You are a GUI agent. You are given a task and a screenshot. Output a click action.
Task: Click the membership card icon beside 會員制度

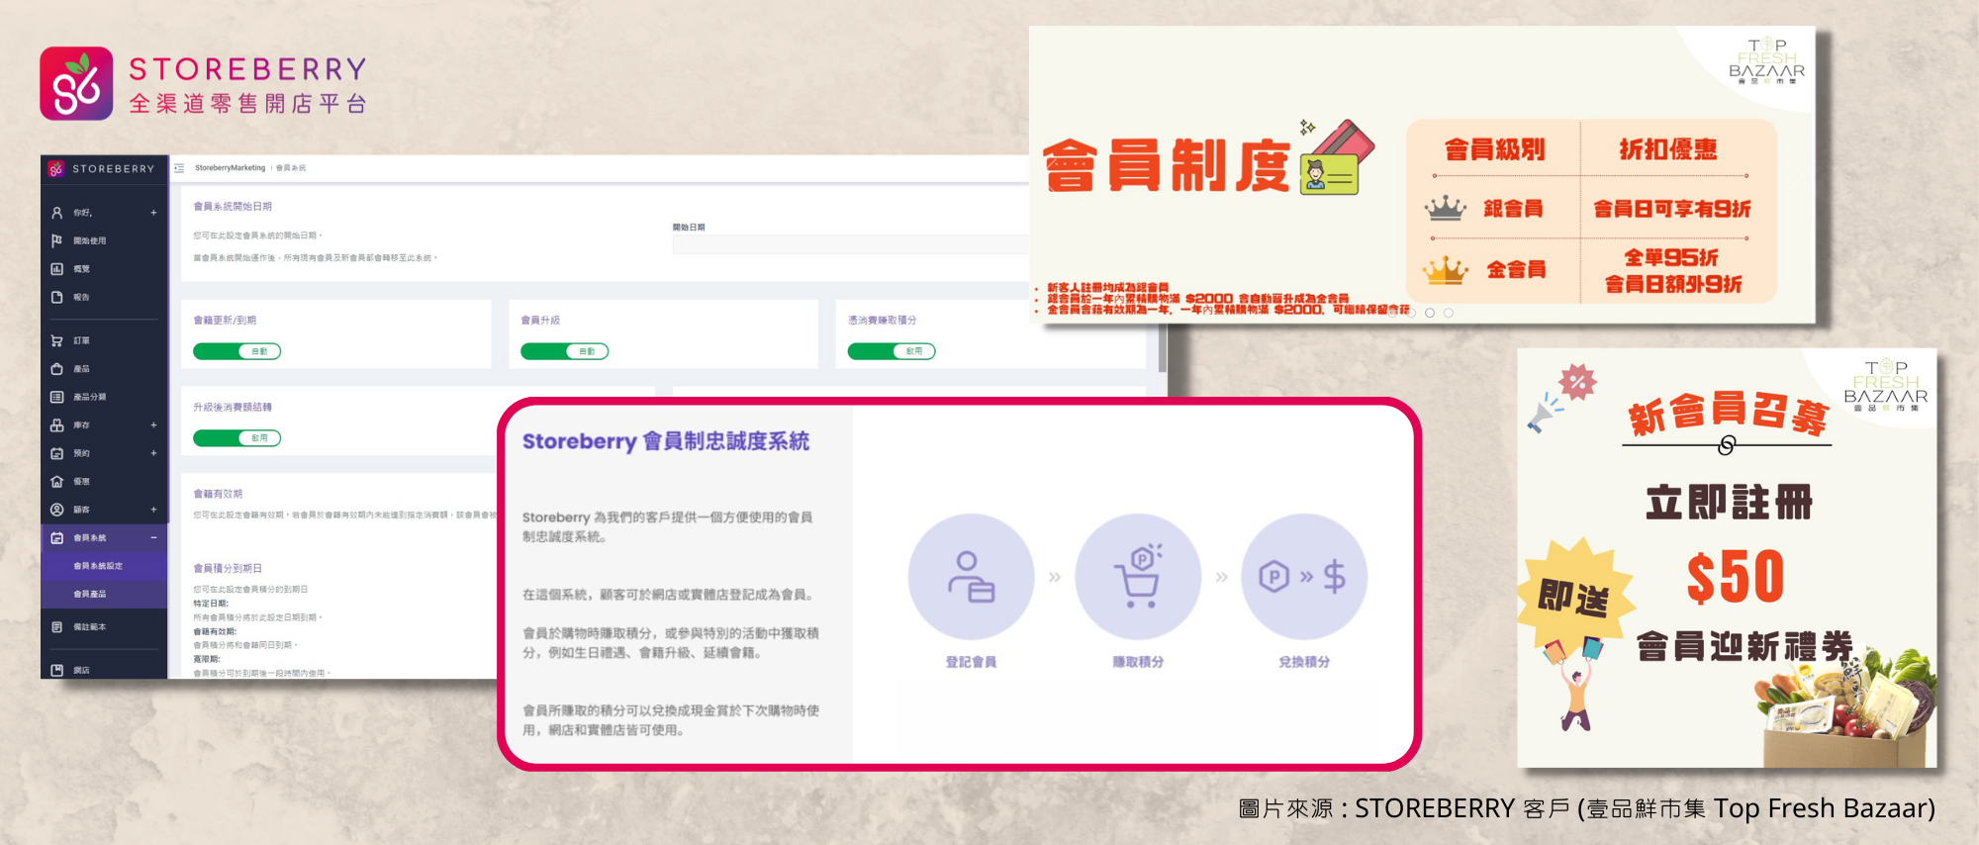click(1337, 158)
